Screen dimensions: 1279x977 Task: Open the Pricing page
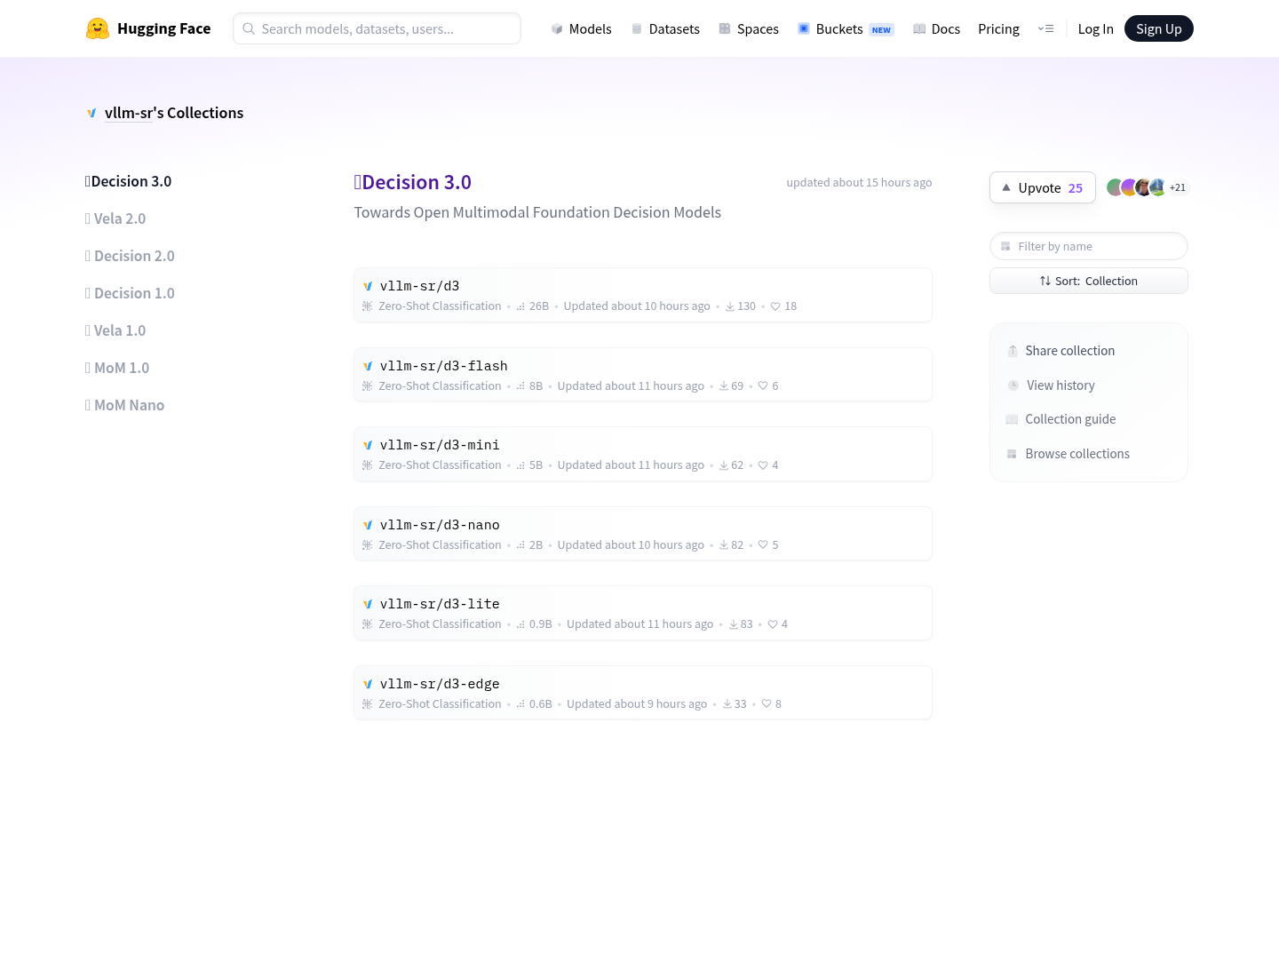pos(998,28)
